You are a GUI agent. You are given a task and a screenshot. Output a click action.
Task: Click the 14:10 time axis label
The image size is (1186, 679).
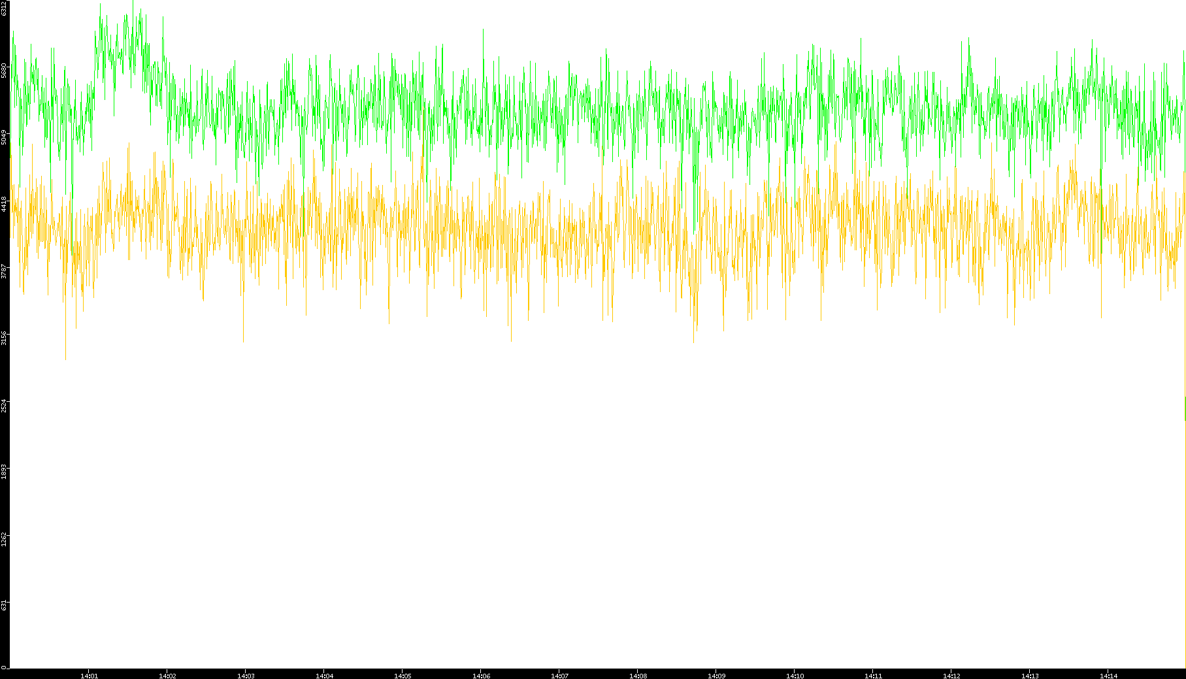click(x=795, y=676)
